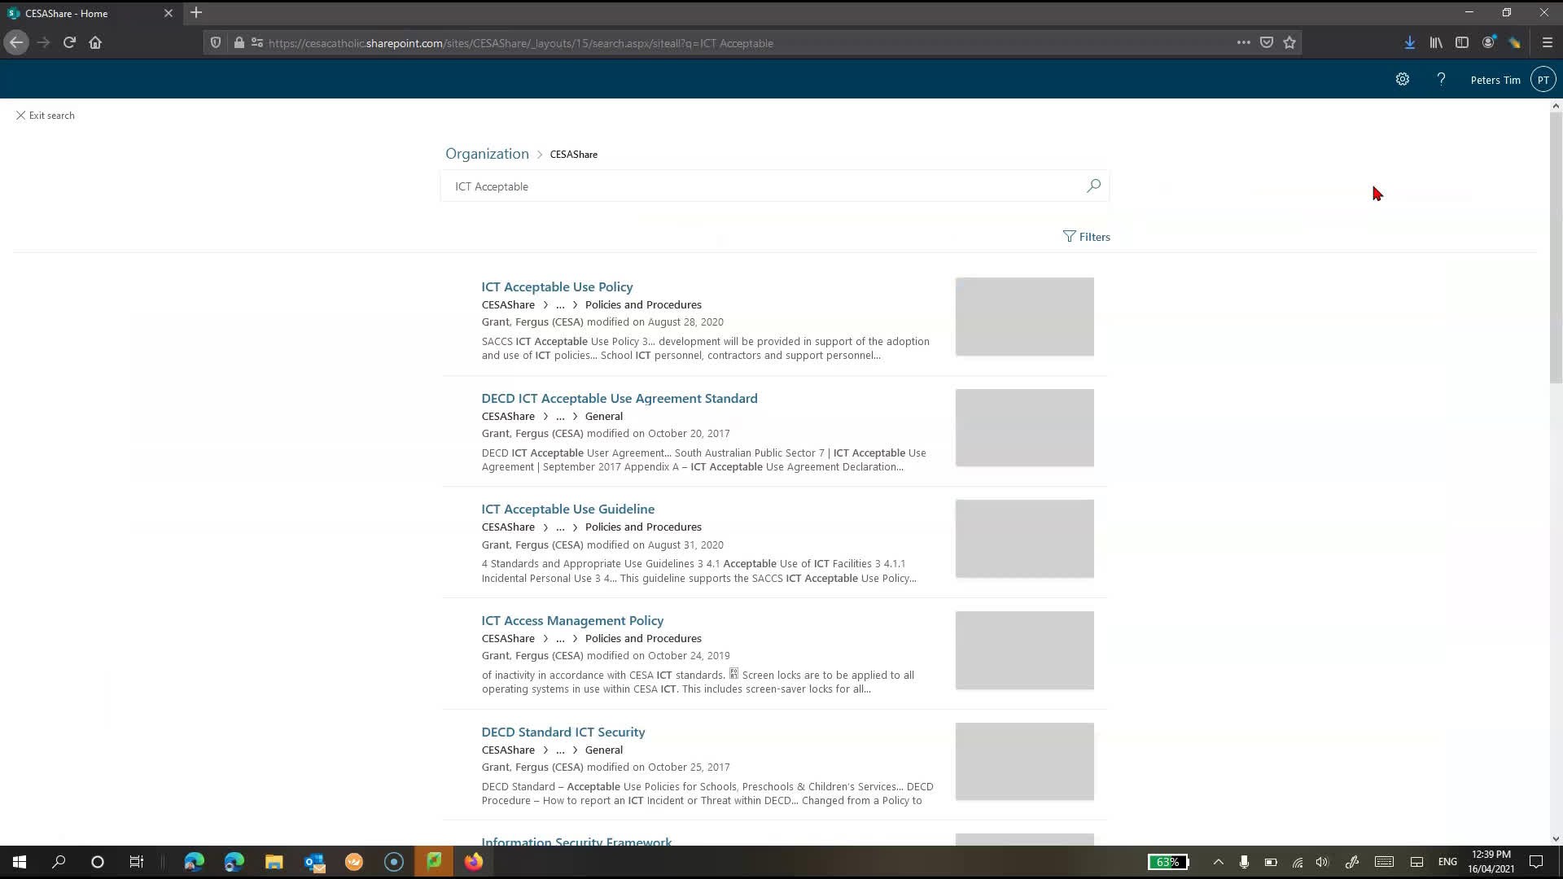Click the Exit search X icon

pyautogui.click(x=20, y=116)
